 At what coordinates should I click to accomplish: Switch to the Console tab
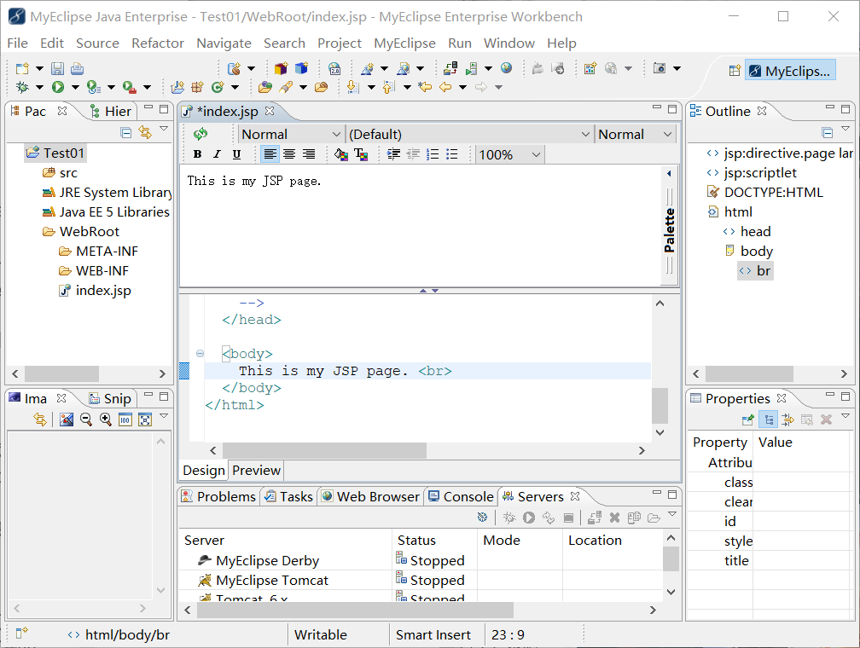point(461,497)
